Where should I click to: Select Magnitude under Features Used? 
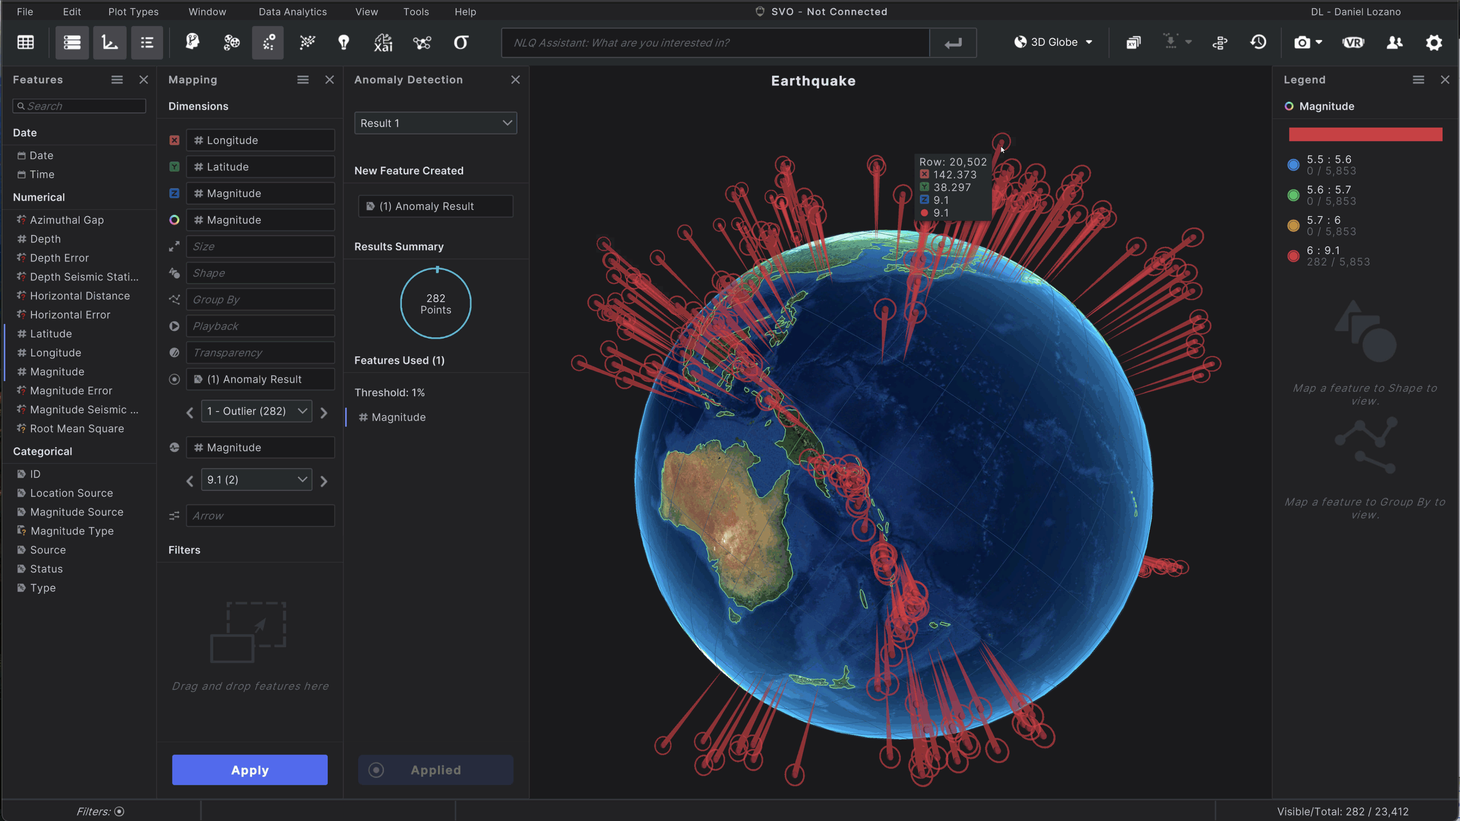pyautogui.click(x=398, y=418)
